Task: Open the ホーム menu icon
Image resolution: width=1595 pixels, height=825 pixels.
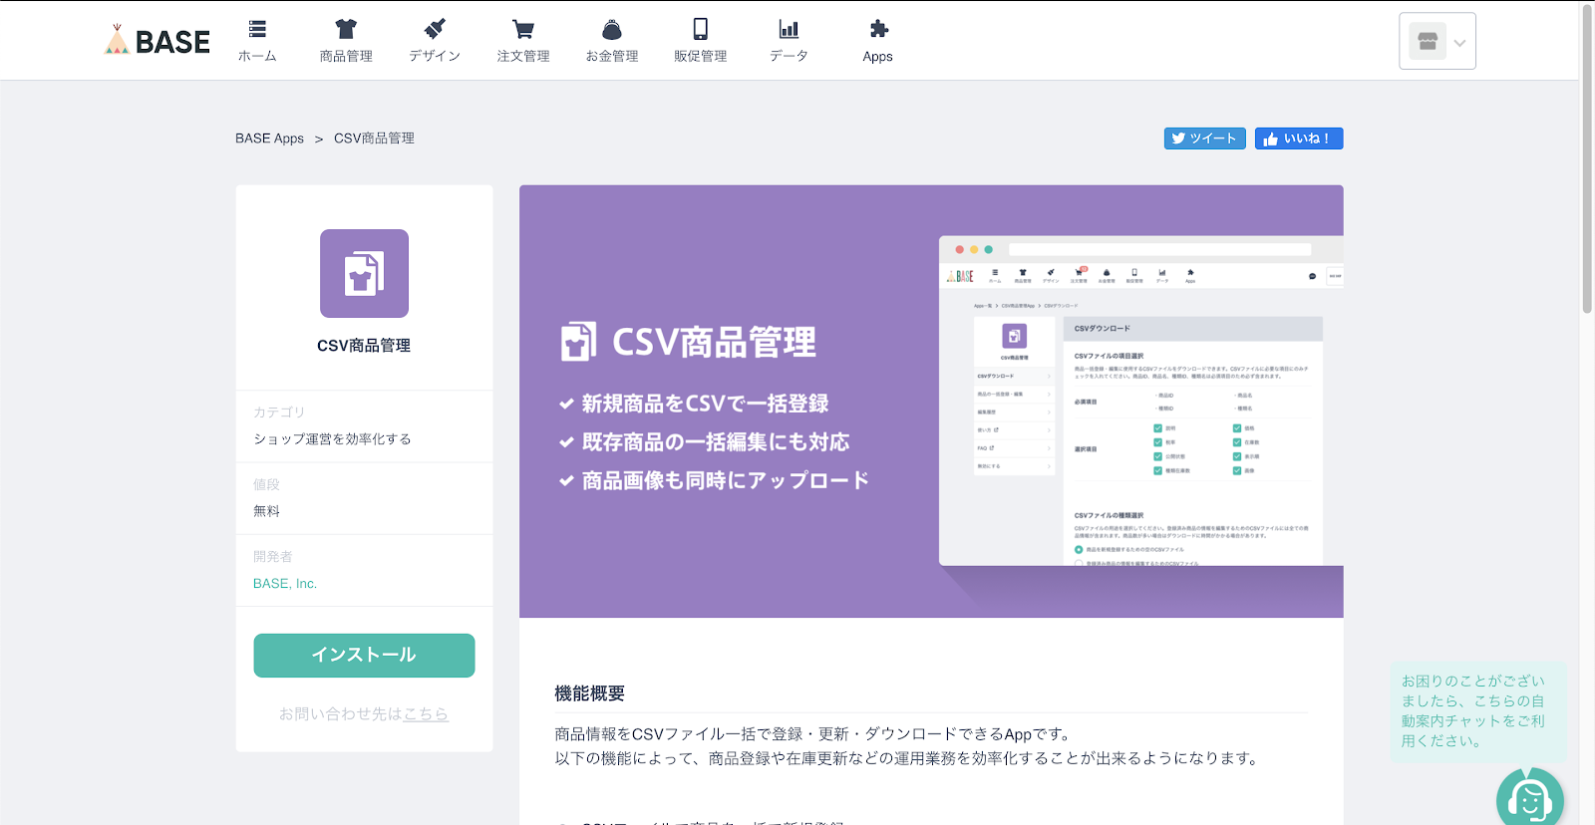Action: click(x=257, y=29)
